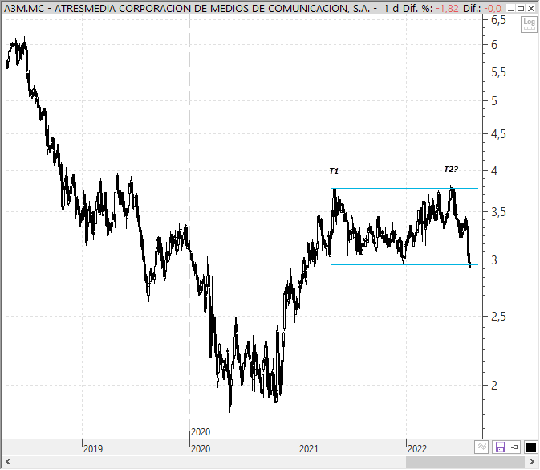Select the lower cyan support line
Screen dimensions: 540x470
404,265
